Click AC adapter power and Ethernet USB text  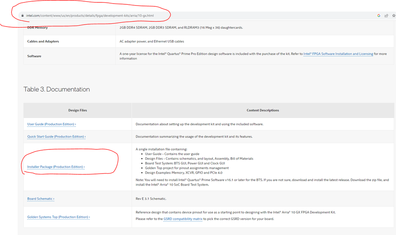coord(152,41)
